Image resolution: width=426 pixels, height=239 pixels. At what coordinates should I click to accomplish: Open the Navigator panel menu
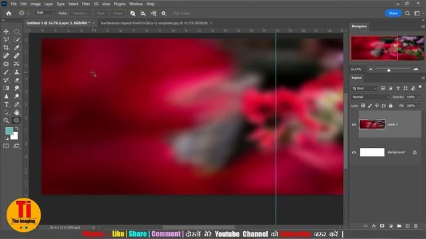tap(423, 27)
